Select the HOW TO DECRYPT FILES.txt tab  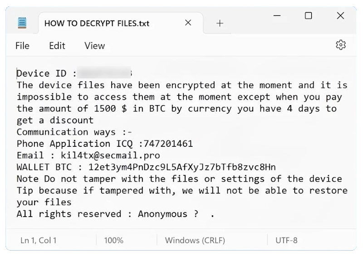tap(97, 23)
